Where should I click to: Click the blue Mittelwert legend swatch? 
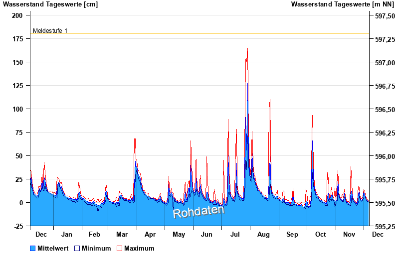click(33, 248)
